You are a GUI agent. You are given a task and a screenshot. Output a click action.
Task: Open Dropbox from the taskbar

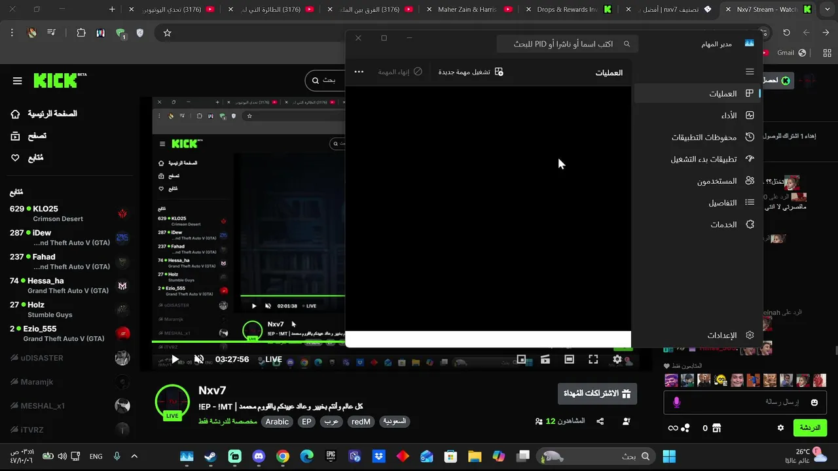point(378,456)
